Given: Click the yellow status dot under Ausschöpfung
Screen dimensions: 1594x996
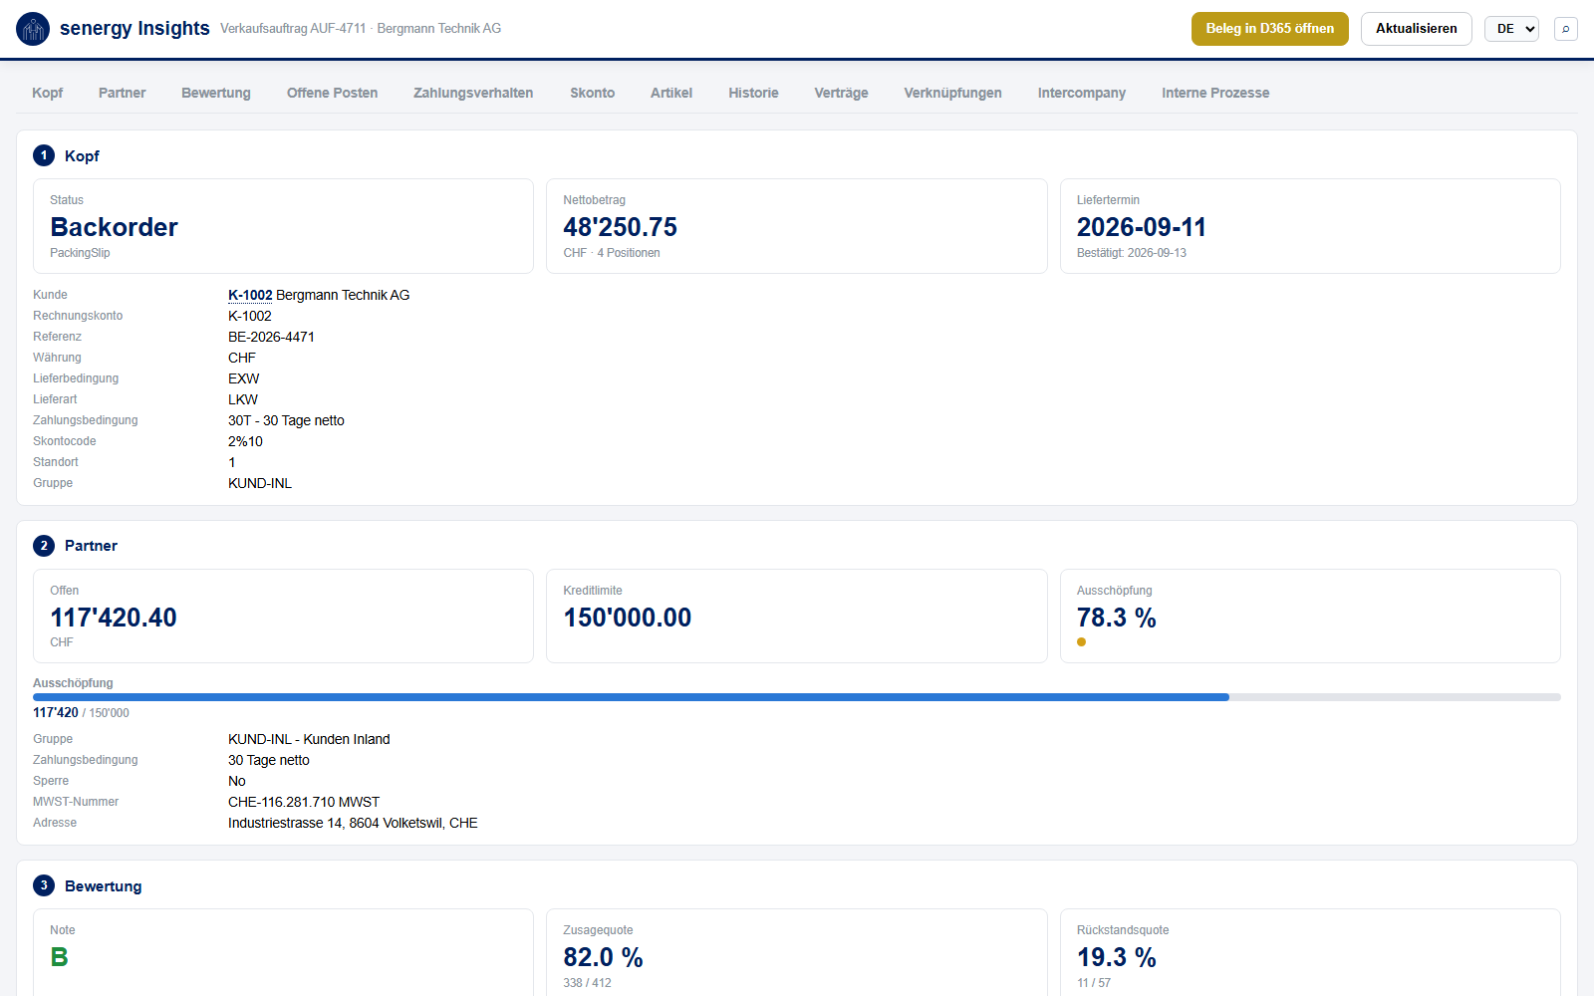Looking at the screenshot, I should pos(1081,642).
